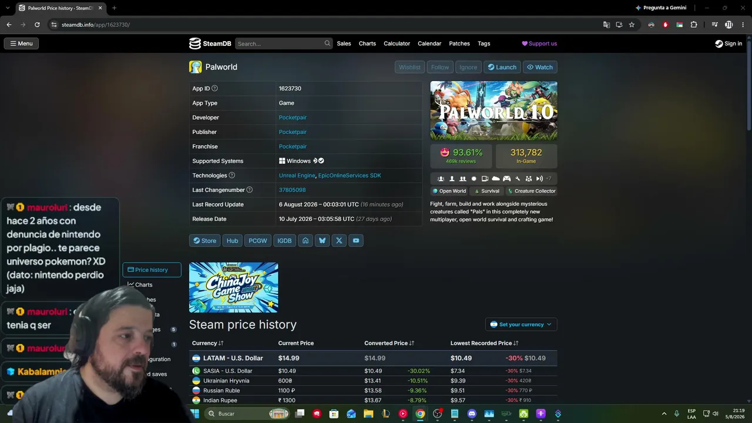
Task: Open changenumber 37805098 link
Action: 292,190
